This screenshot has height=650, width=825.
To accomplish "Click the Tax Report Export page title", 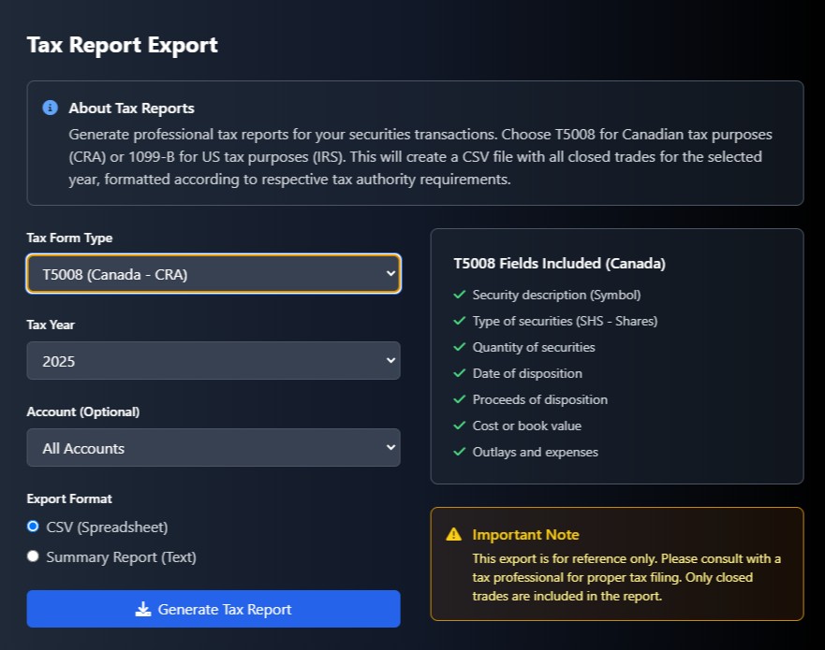I will (123, 44).
